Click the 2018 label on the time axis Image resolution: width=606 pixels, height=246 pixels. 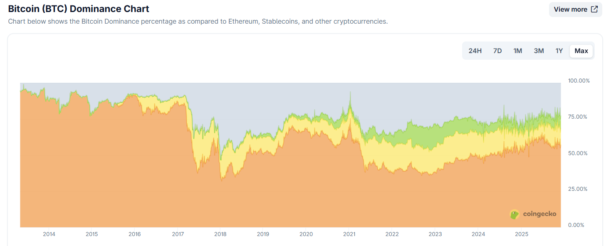pos(220,234)
